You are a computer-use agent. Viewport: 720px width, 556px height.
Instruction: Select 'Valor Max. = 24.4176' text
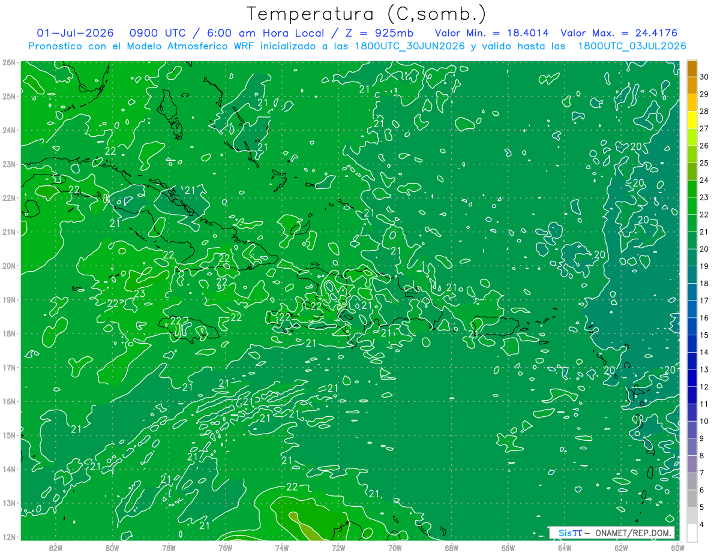619,33
